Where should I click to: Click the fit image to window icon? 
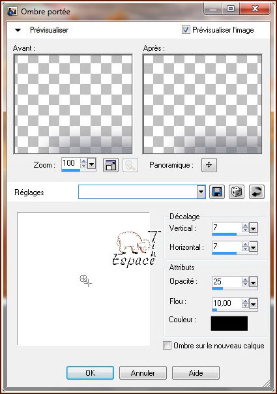pos(111,165)
